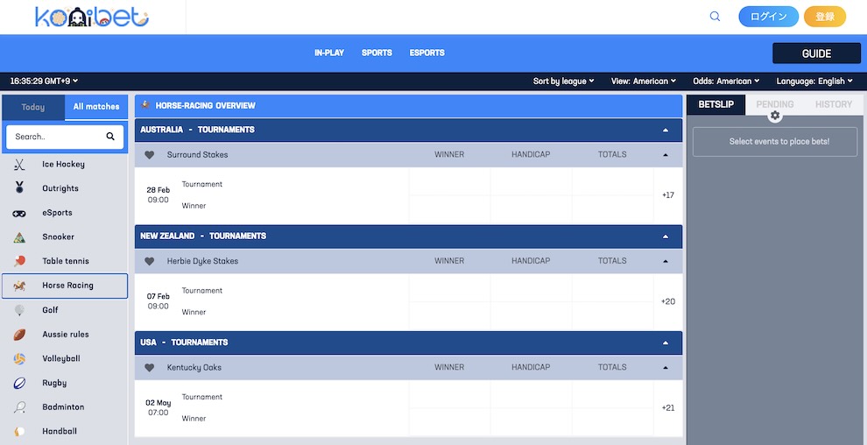Screen dimensions: 867x445
Task: Focus the sports Search field
Action: (x=65, y=137)
